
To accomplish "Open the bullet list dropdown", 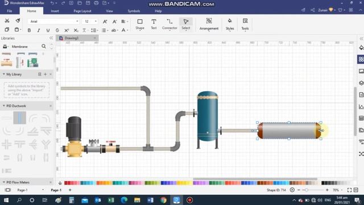I will click(x=105, y=30).
